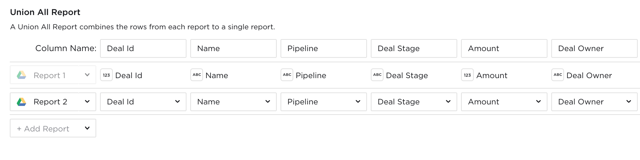Click the ABC type icon for Deal Stage
Image resolution: width=640 pixels, height=160 pixels.
pos(377,75)
